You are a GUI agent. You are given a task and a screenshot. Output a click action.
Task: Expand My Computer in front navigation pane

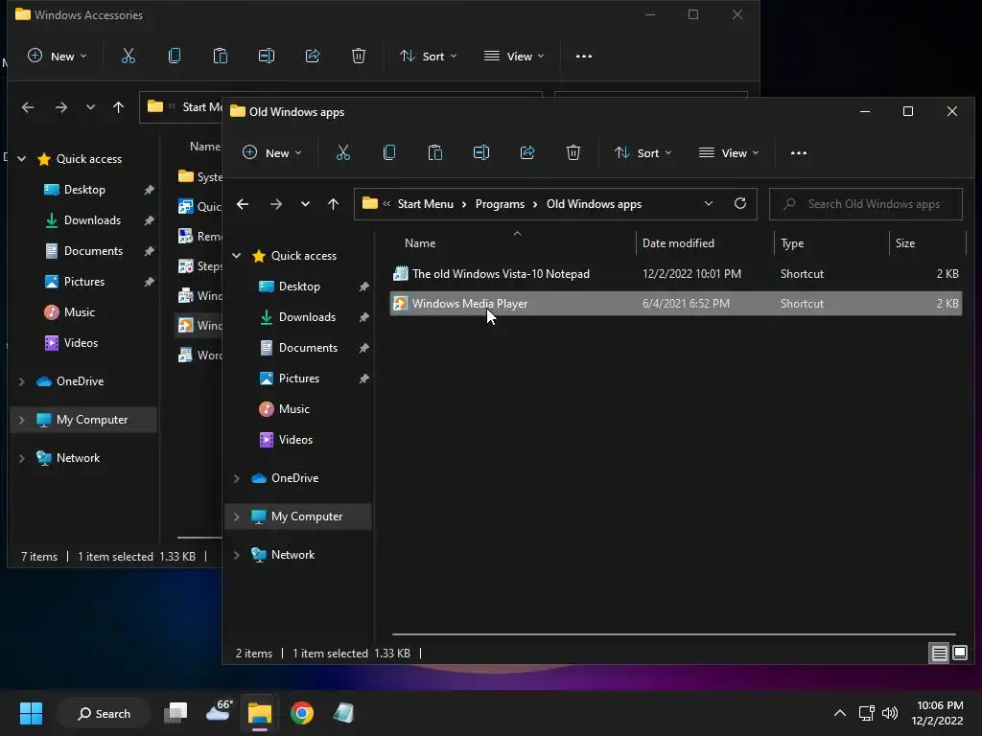pos(237,517)
